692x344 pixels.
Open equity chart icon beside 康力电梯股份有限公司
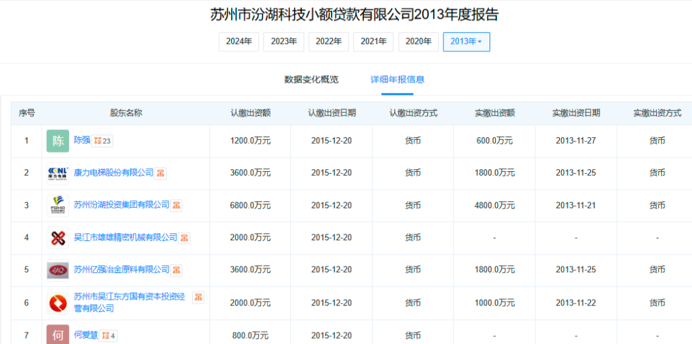click(x=161, y=173)
